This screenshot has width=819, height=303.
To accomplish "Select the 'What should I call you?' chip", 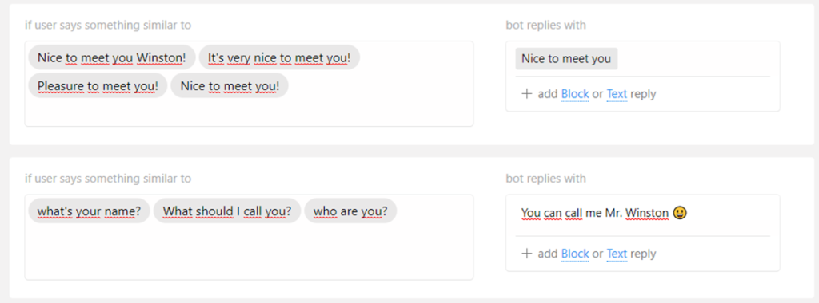I will (226, 211).
